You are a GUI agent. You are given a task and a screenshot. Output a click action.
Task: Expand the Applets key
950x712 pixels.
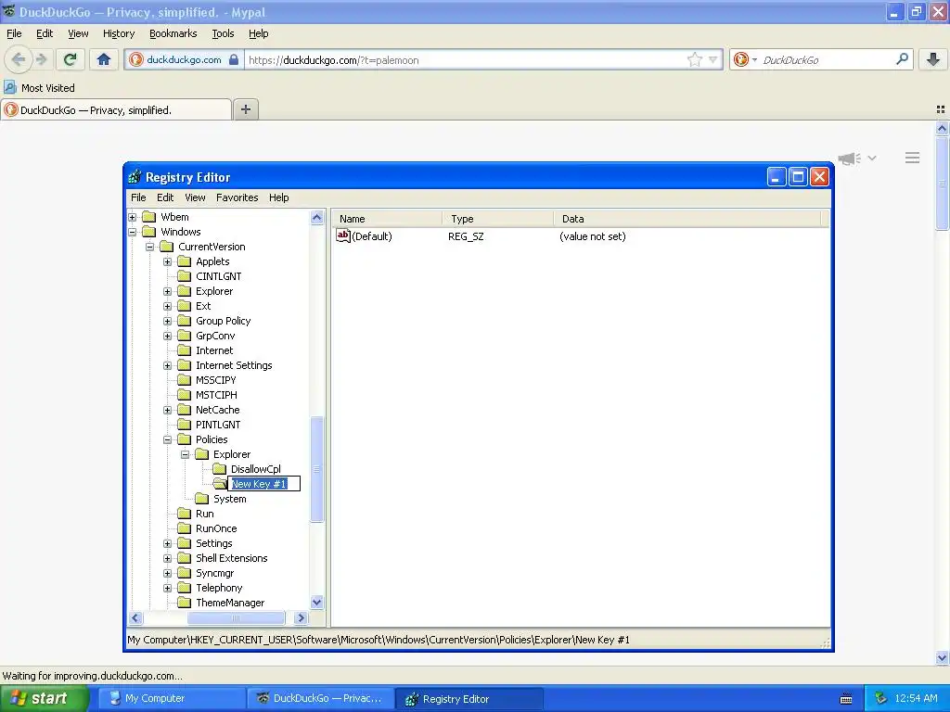pyautogui.click(x=168, y=261)
